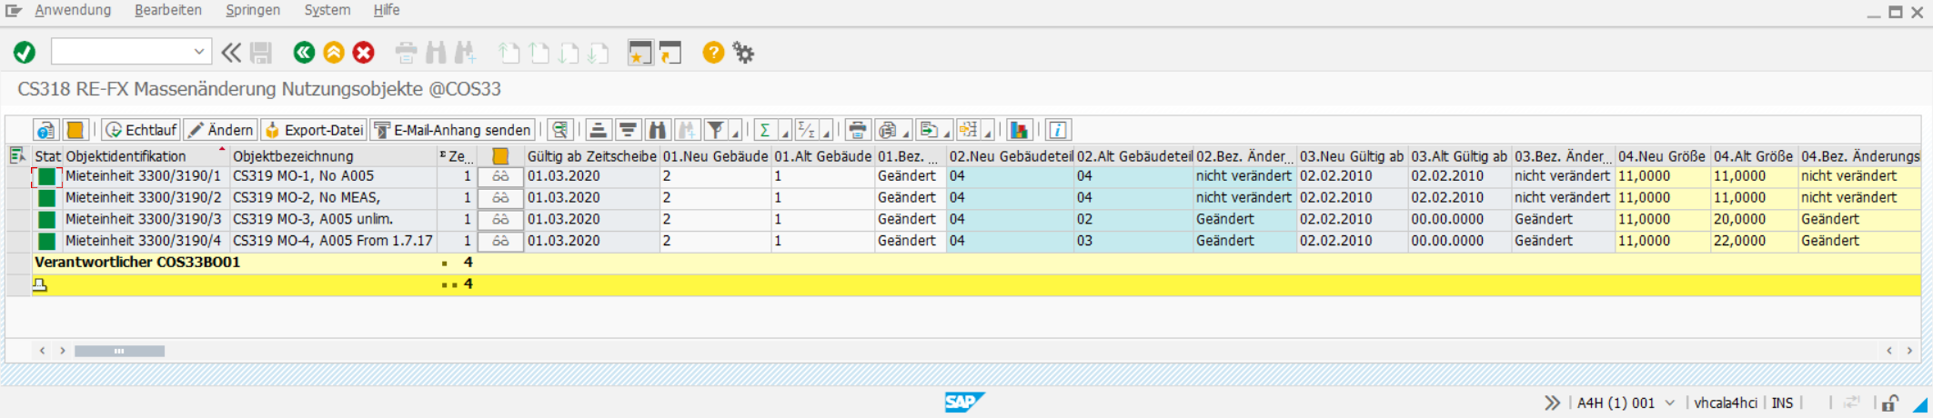The width and height of the screenshot is (1933, 418).
Task: Open help via the question mark icon
Action: pos(713,53)
